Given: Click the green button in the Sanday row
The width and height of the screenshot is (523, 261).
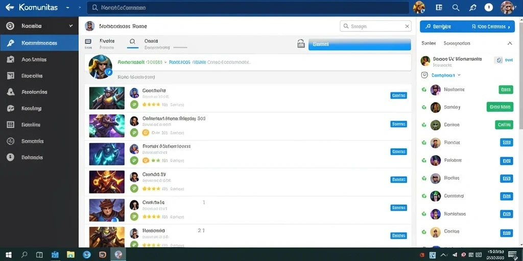Looking at the screenshot, I should pos(500,107).
